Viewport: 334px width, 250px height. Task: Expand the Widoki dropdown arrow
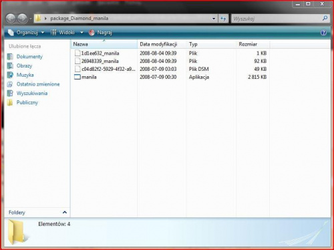(x=81, y=33)
